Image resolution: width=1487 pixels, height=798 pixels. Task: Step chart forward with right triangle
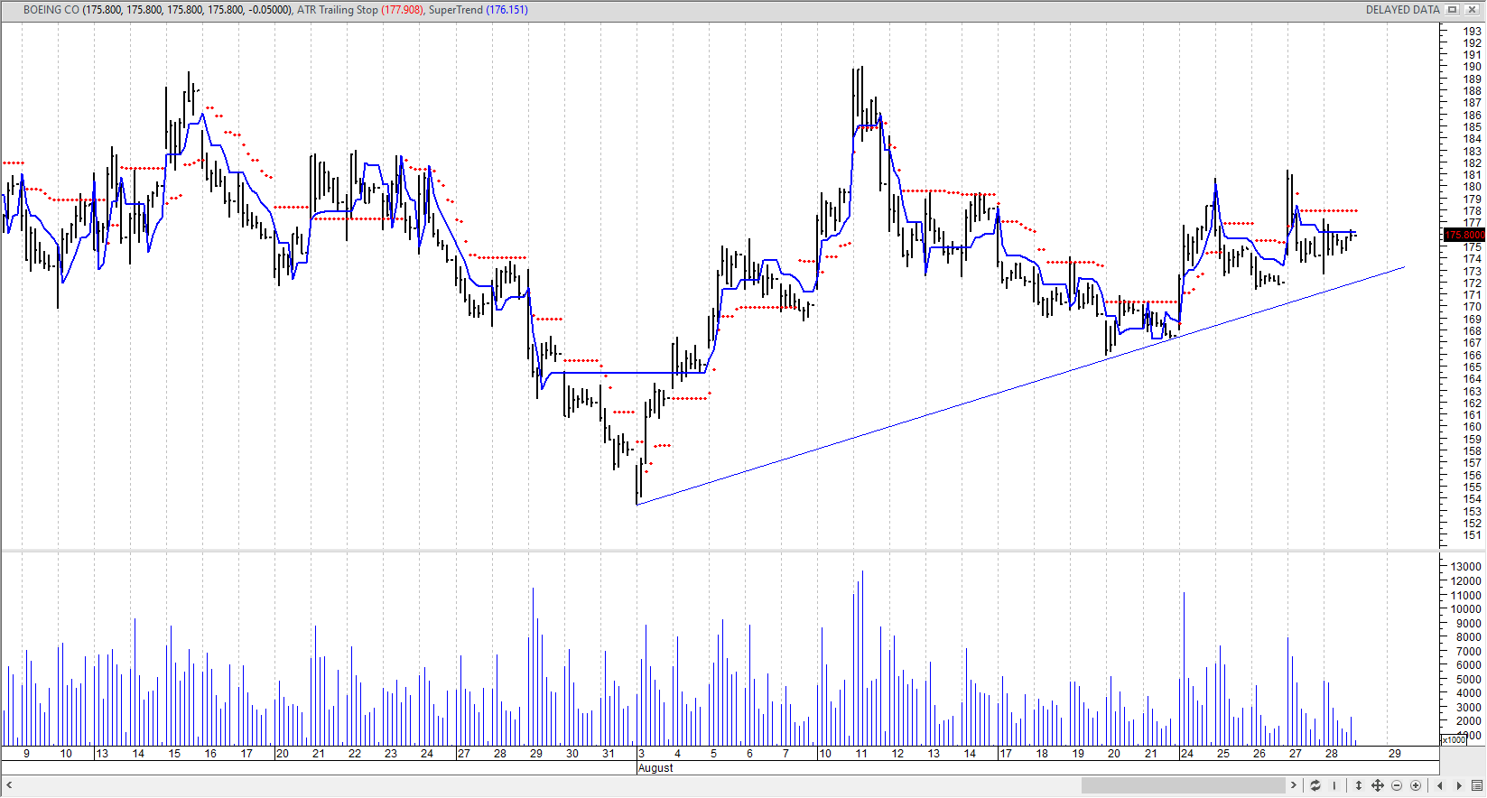[x=1459, y=785]
